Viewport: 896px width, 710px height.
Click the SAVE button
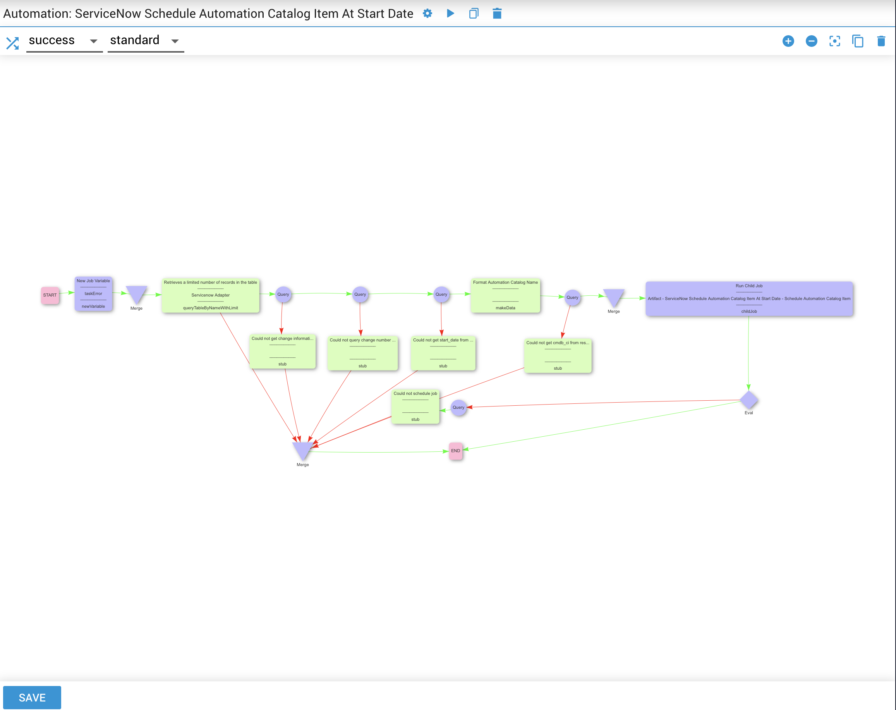click(x=32, y=697)
